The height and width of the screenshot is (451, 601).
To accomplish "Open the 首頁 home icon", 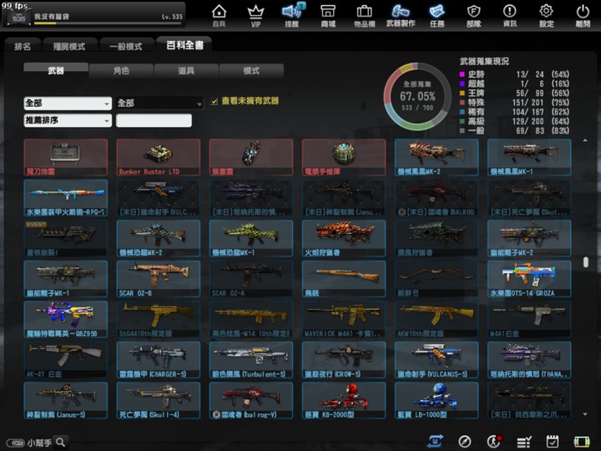I will tap(219, 14).
